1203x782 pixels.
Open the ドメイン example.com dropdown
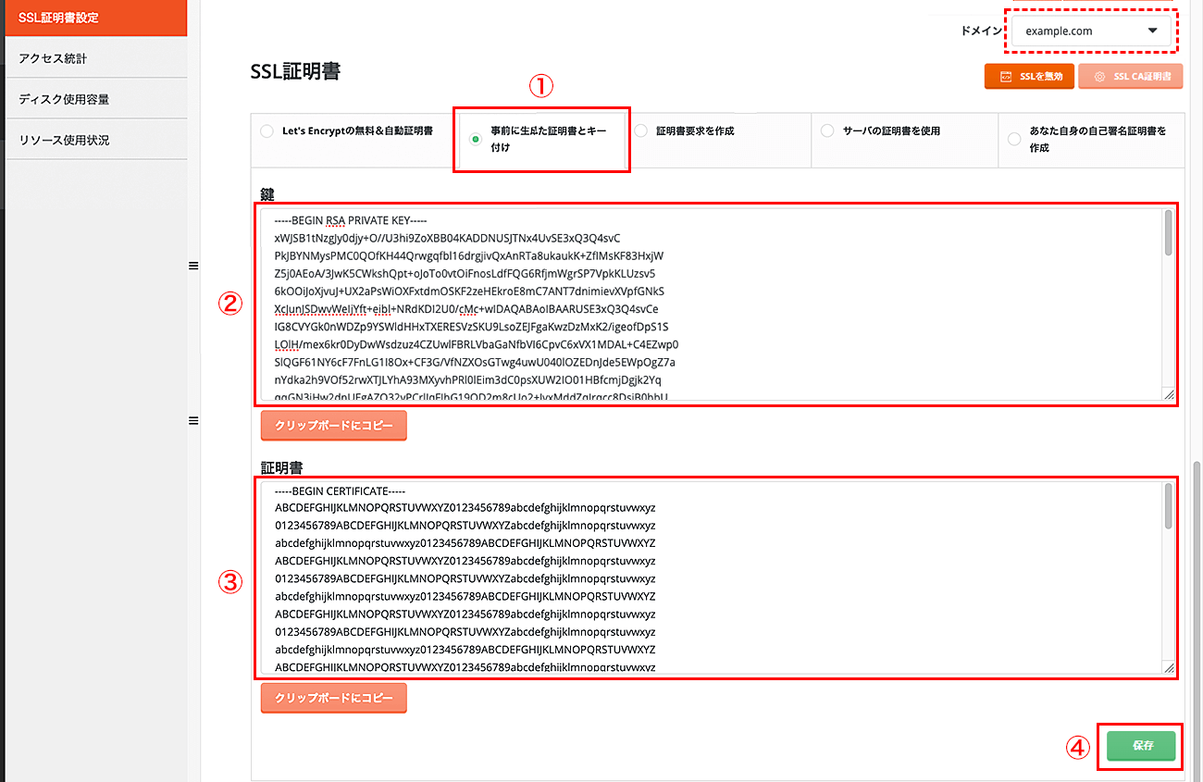(1091, 31)
